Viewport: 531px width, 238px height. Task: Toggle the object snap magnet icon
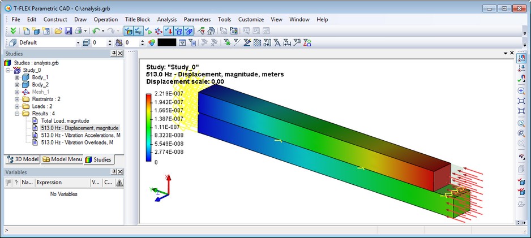(x=521, y=58)
